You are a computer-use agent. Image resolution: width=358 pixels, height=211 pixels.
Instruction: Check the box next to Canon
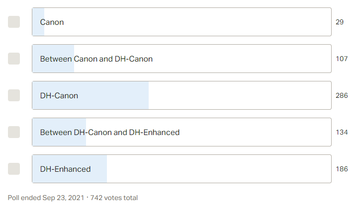14,22
